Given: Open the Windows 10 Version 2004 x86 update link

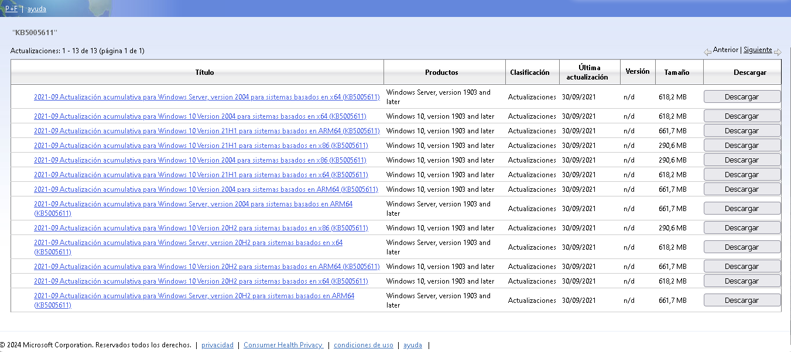Looking at the screenshot, I should 200,160.
